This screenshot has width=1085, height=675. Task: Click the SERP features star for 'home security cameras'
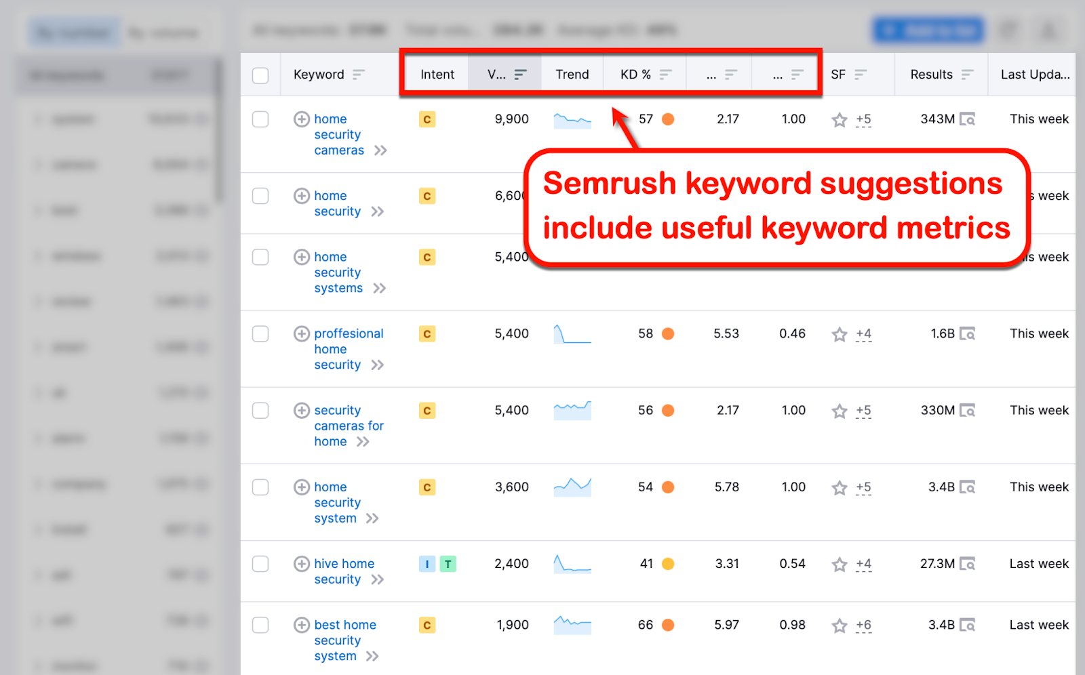pyautogui.click(x=840, y=120)
